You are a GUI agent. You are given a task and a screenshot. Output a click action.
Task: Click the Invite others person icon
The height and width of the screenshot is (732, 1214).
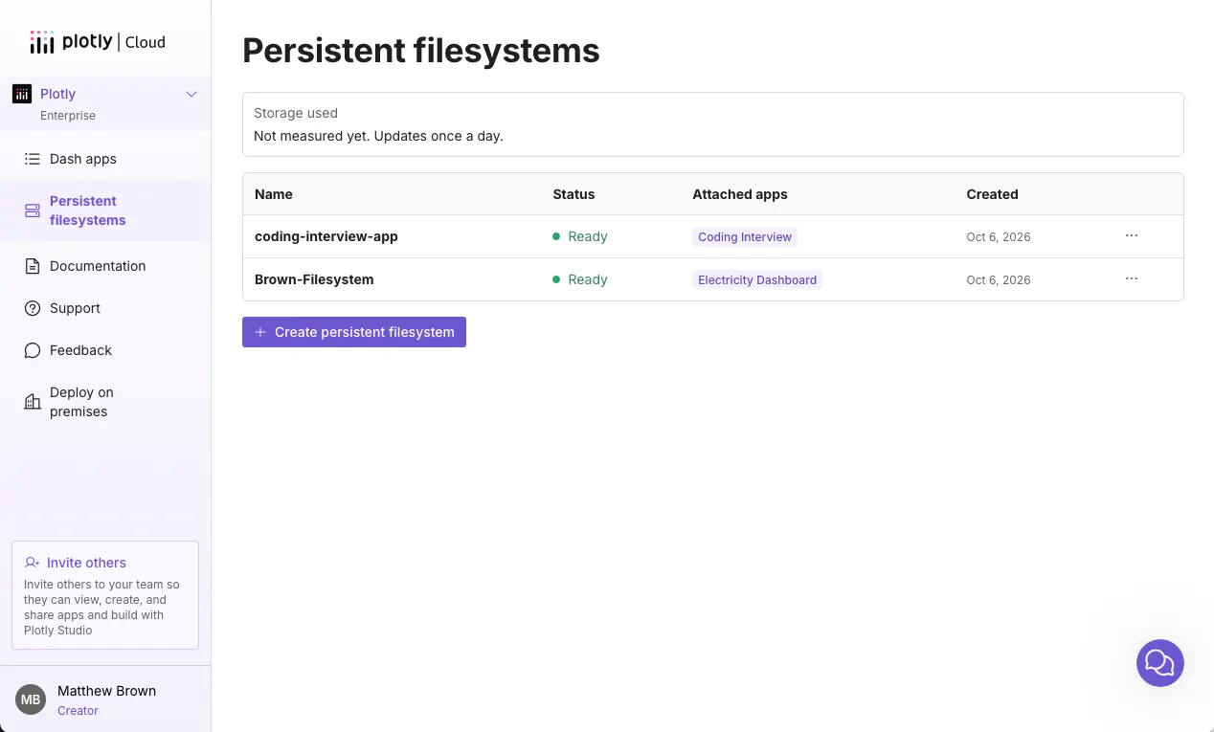pos(33,563)
